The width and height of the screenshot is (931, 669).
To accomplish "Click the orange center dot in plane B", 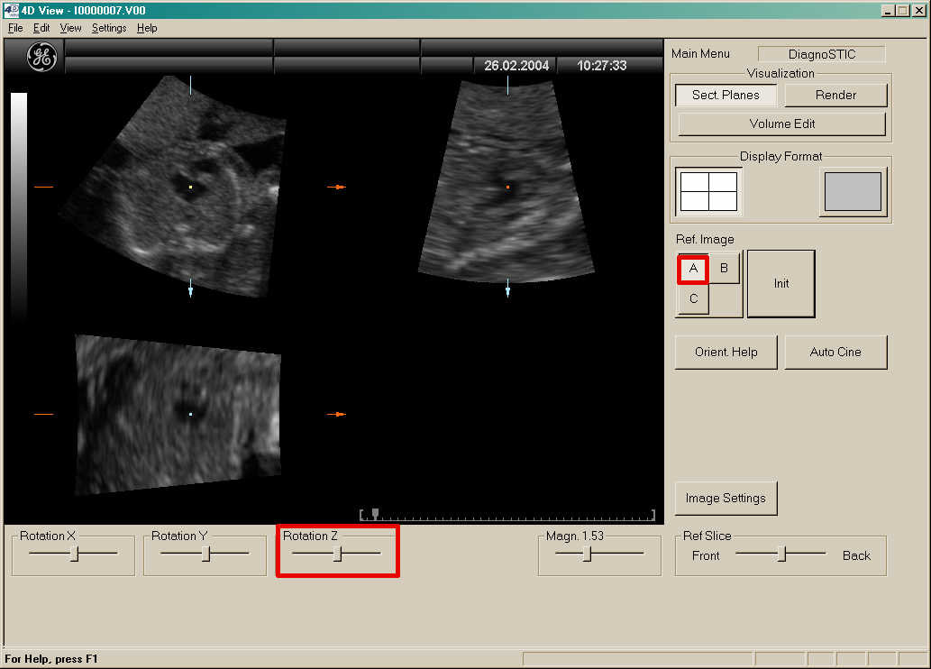I will 507,188.
